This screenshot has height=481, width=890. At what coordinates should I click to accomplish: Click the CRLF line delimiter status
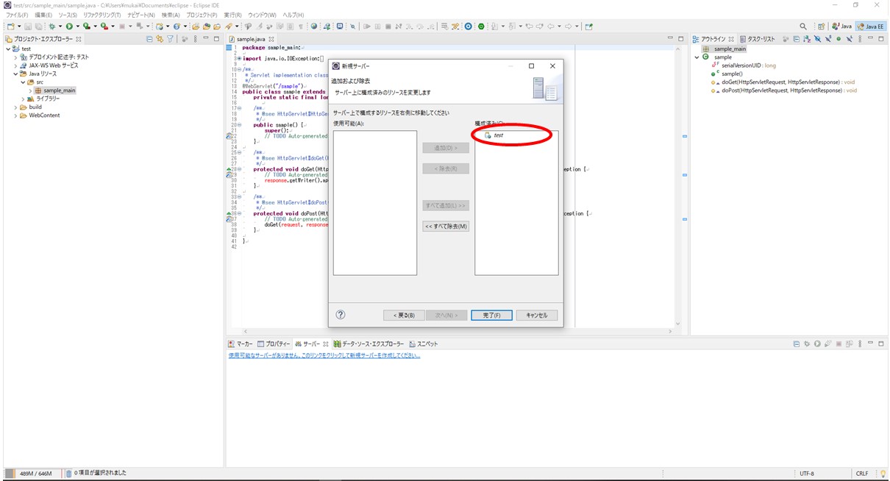[x=862, y=474]
